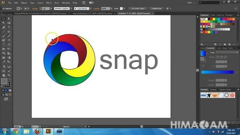Select the Eyedropper tool
The image size is (240, 135).
tap(4, 62)
